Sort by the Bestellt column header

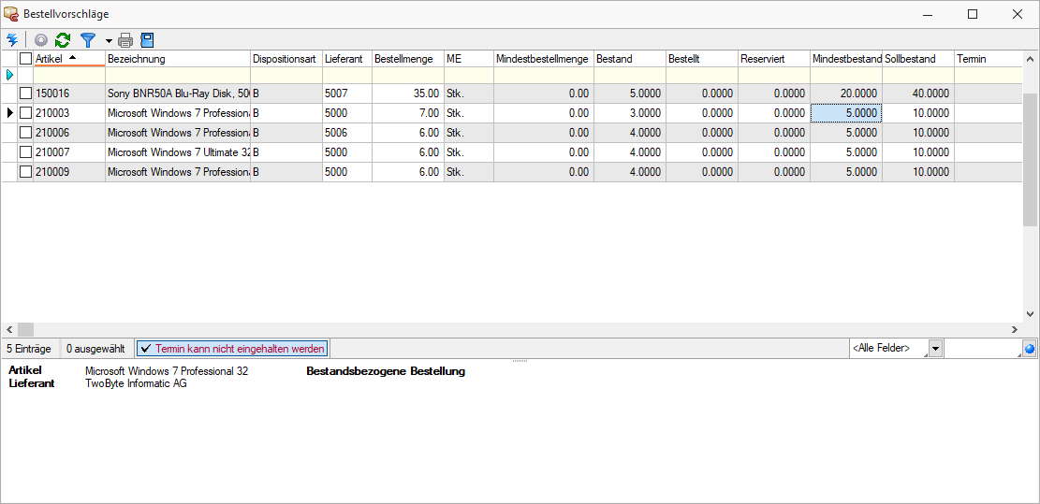tap(702, 59)
